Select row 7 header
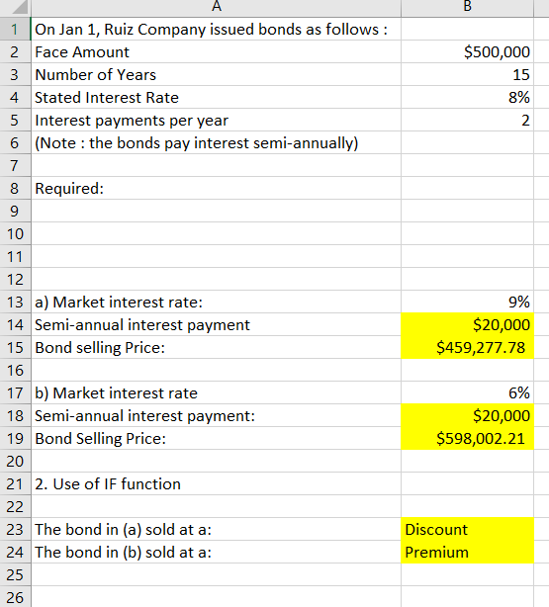 [15, 166]
